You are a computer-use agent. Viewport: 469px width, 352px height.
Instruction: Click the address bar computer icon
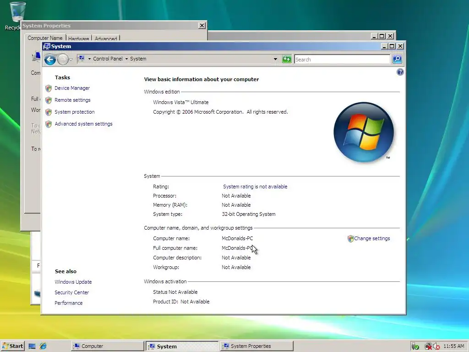point(81,58)
